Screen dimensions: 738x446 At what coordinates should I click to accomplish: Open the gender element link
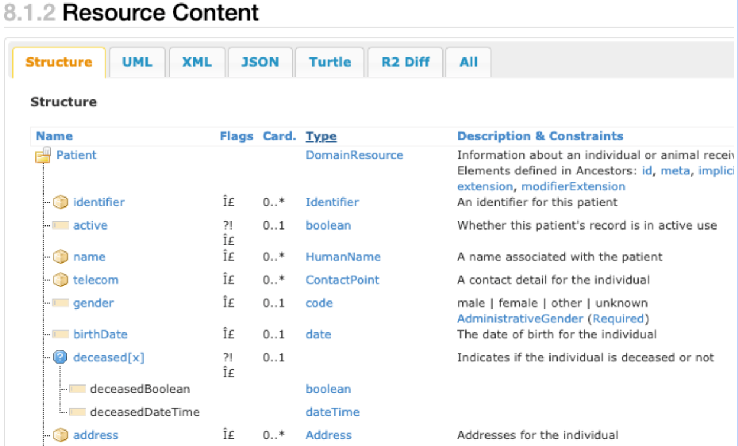[x=93, y=303]
